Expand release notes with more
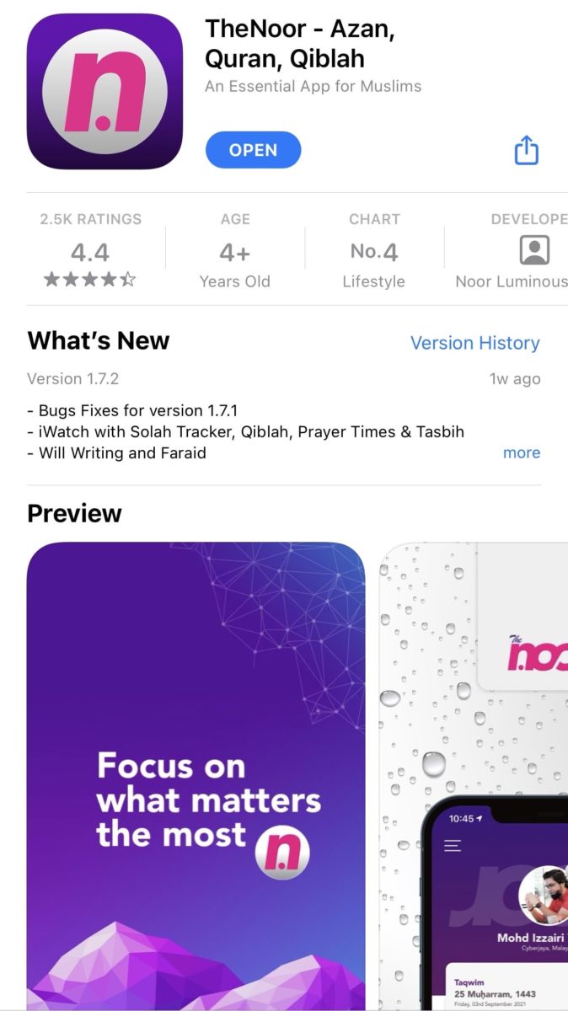Screen dimensions: 568x1011 [x=522, y=452]
